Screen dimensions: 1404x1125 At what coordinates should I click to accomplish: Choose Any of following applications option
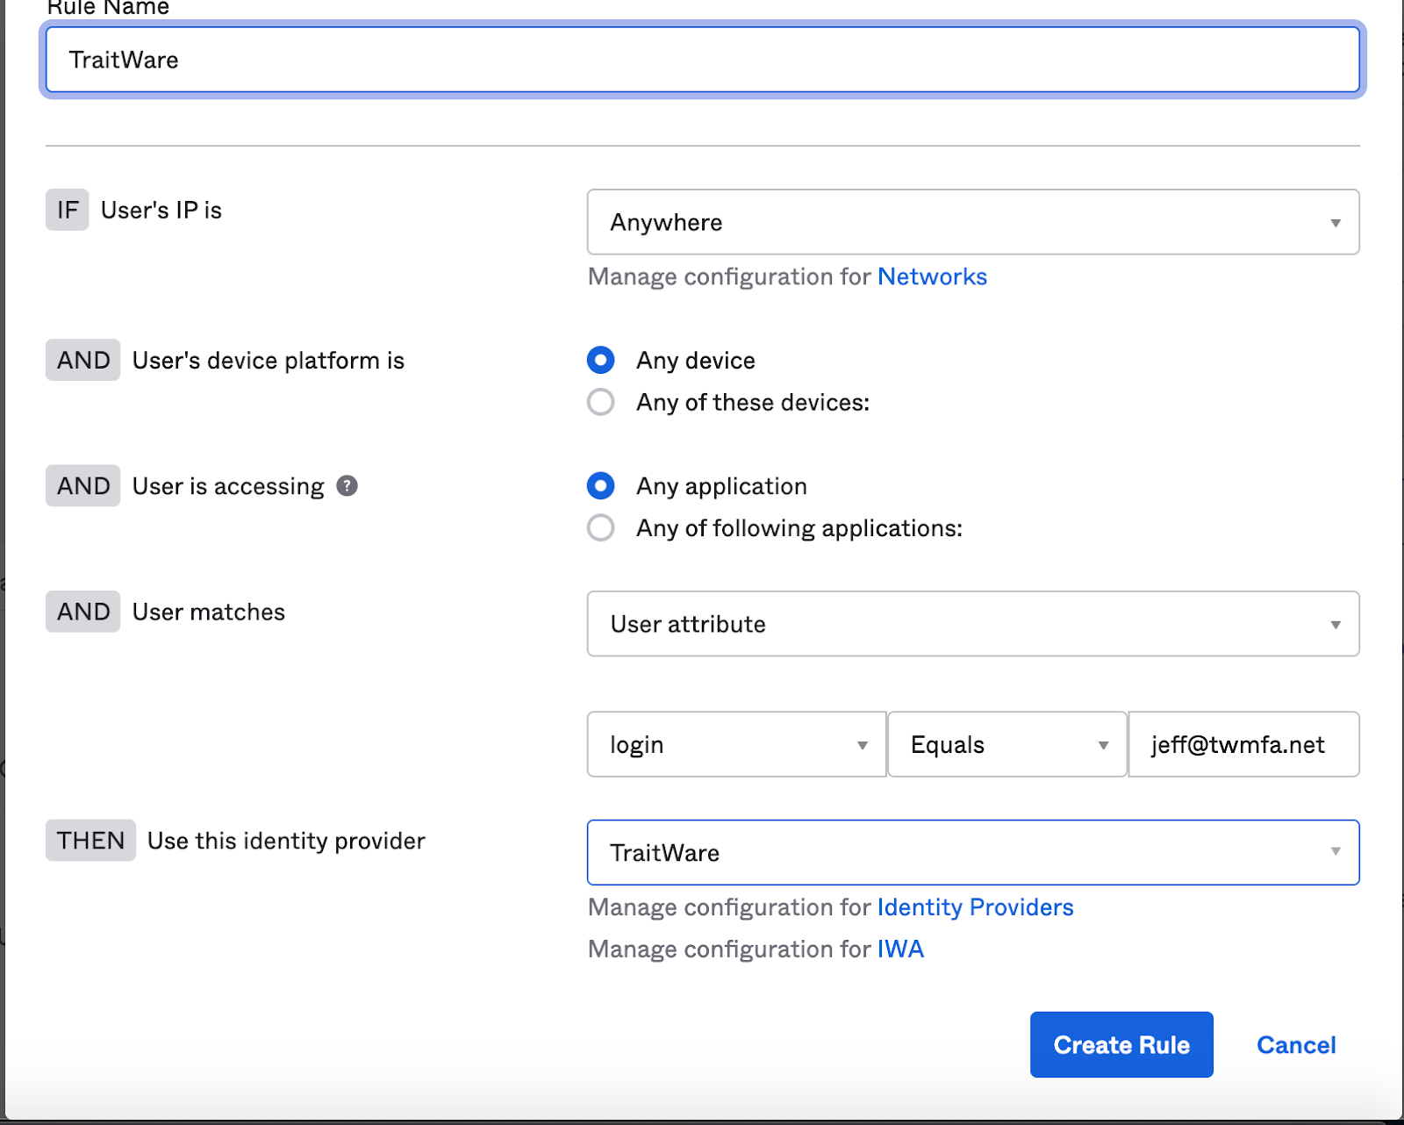click(601, 527)
